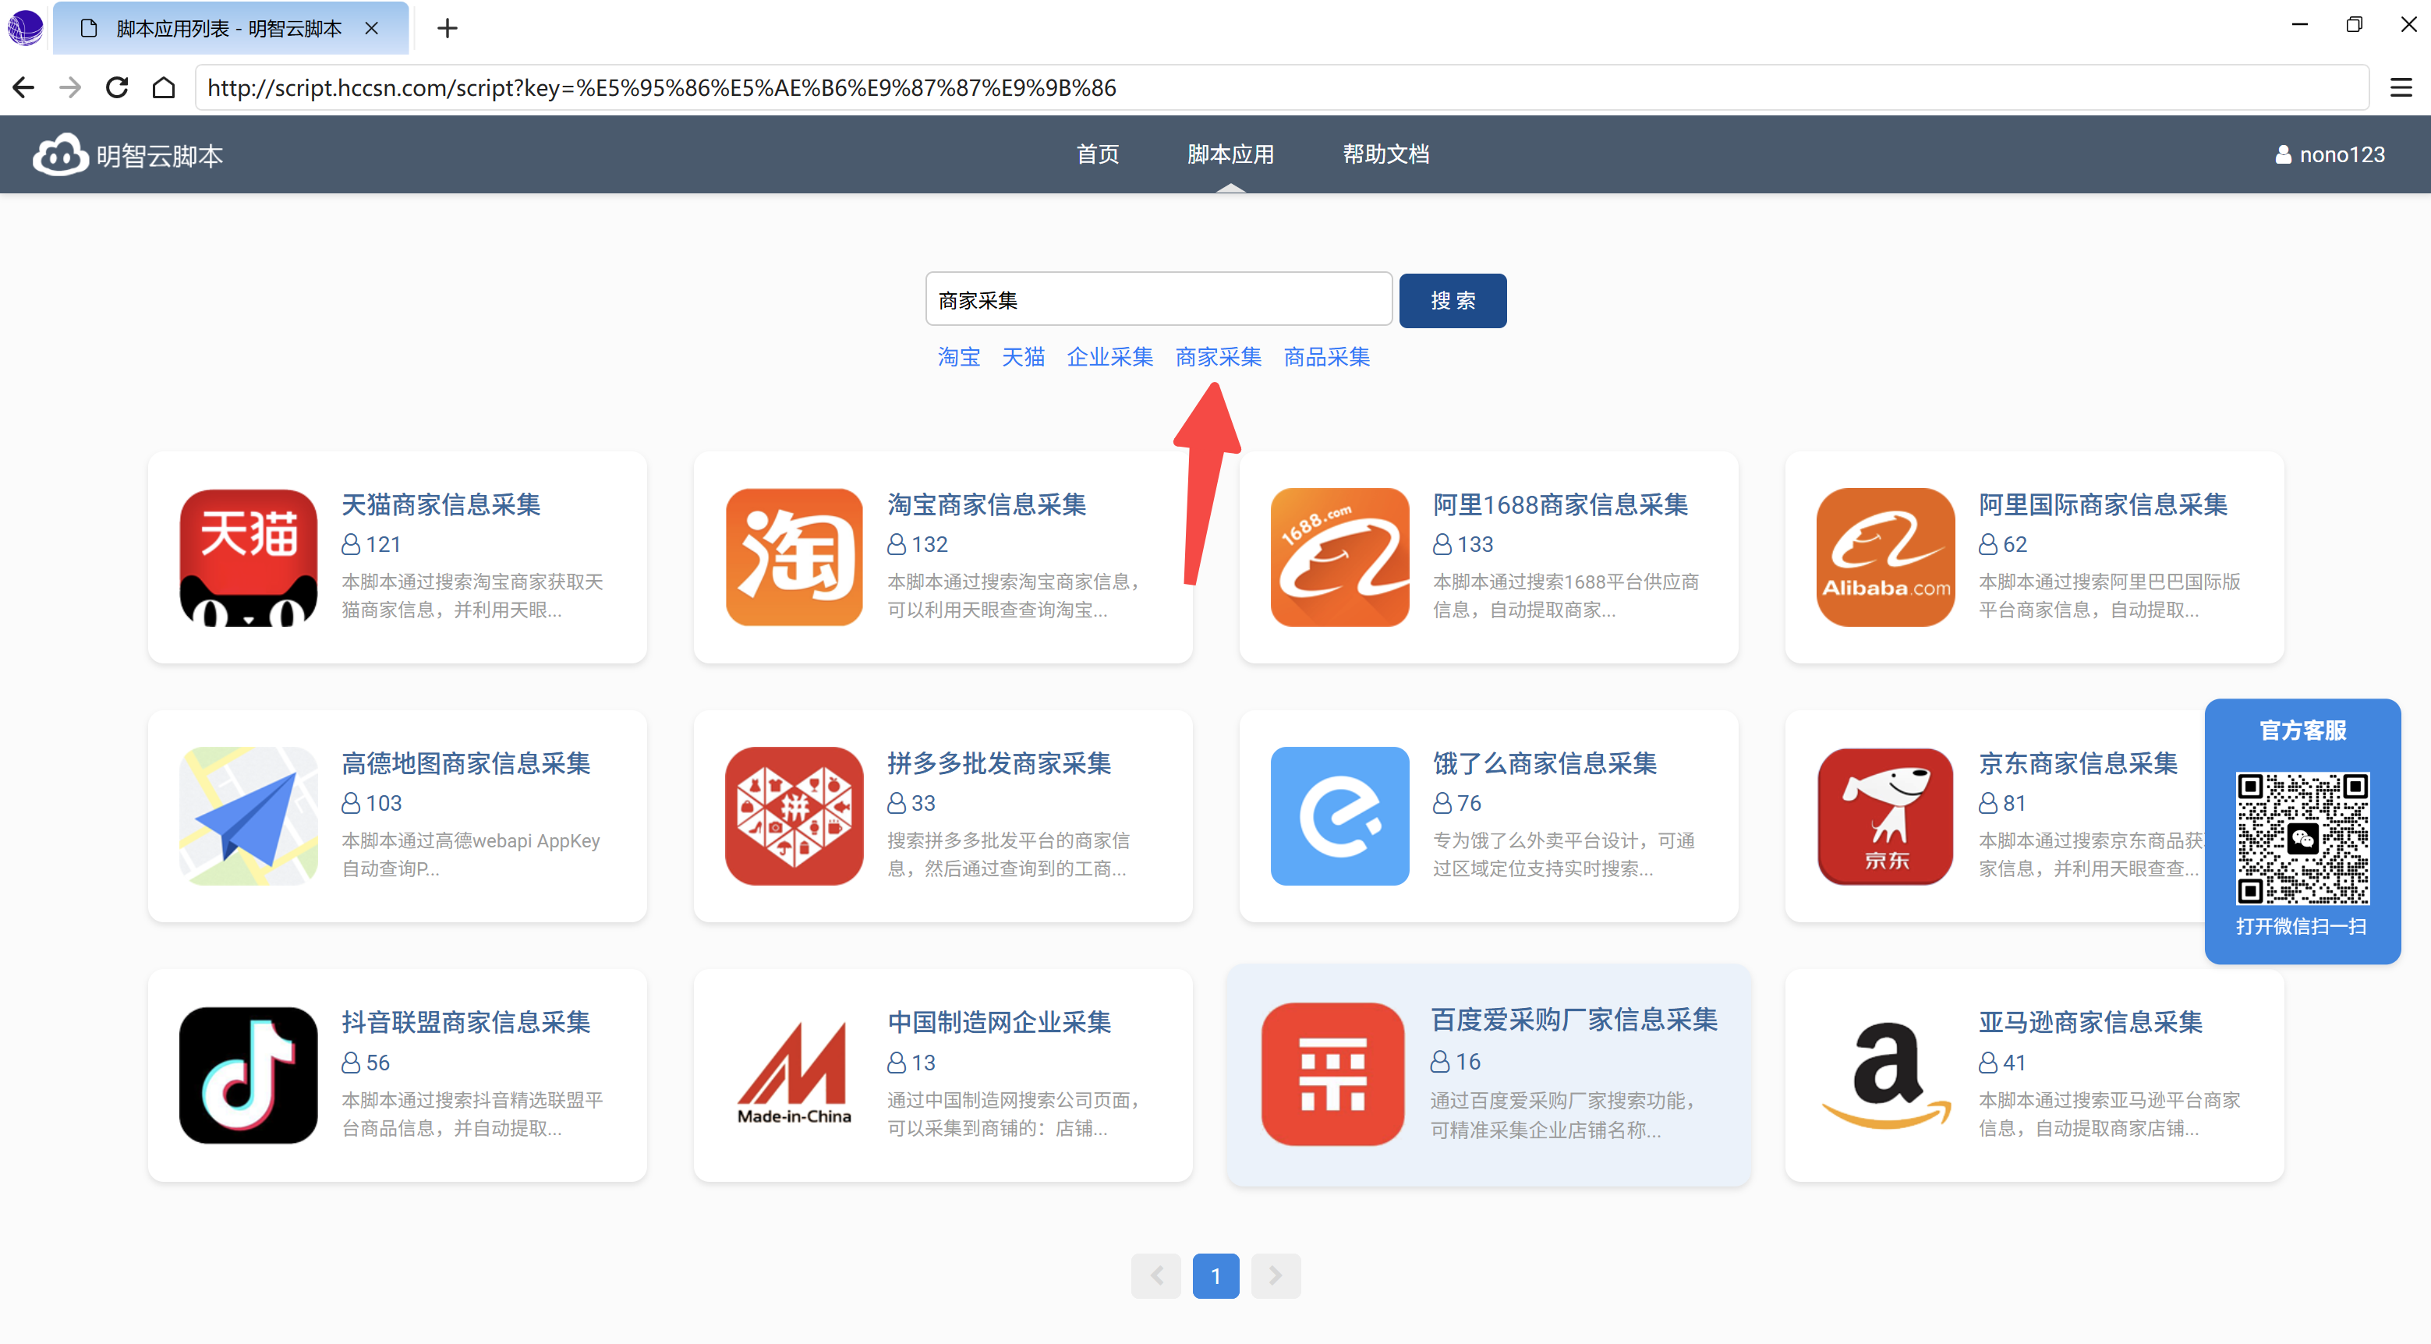Open the Gaode map paper-plane icon
Screen dimensions: 2431x1344
coord(248,815)
